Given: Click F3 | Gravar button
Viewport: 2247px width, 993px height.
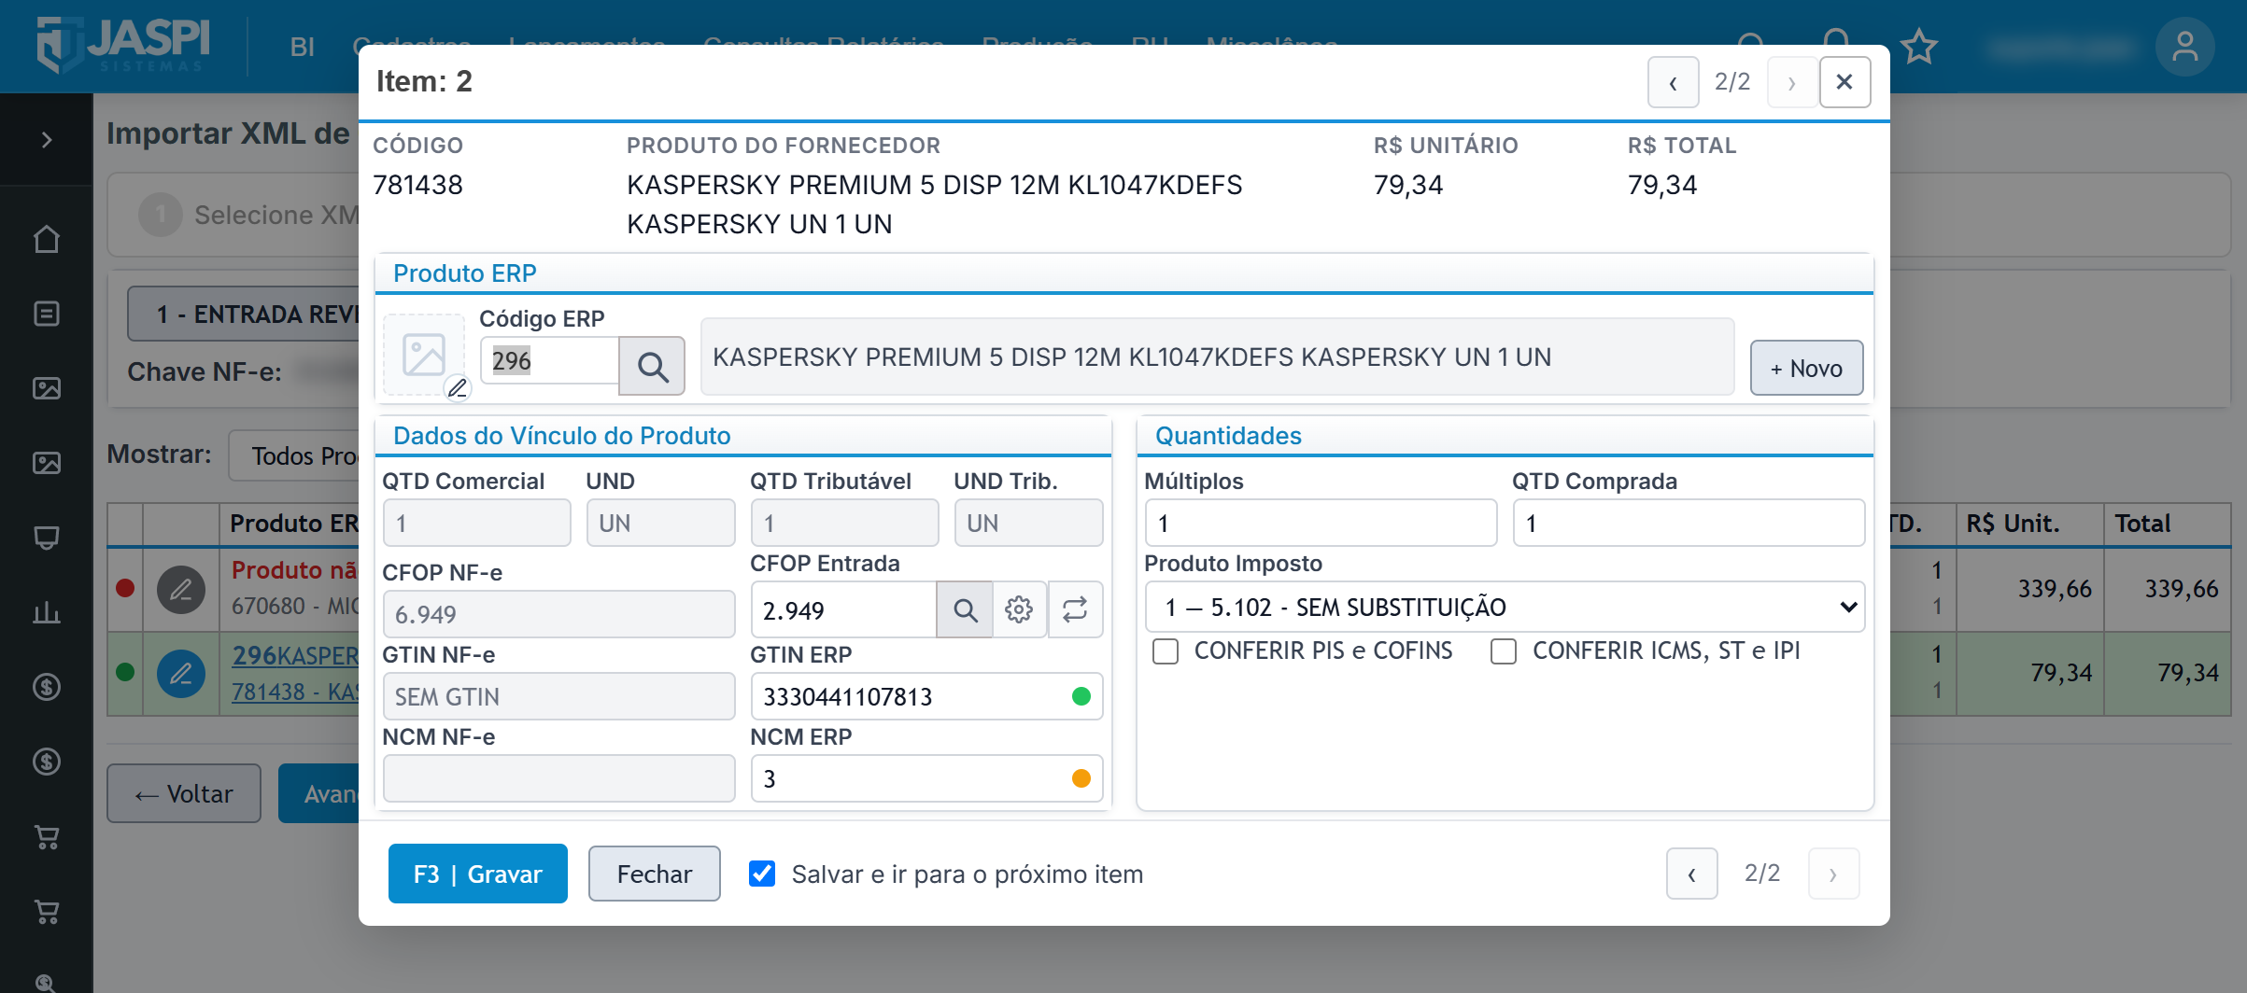Looking at the screenshot, I should (x=478, y=874).
